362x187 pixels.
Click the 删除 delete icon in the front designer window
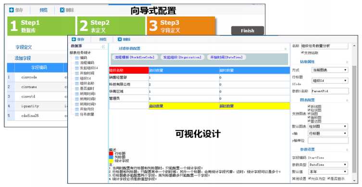(120, 39)
